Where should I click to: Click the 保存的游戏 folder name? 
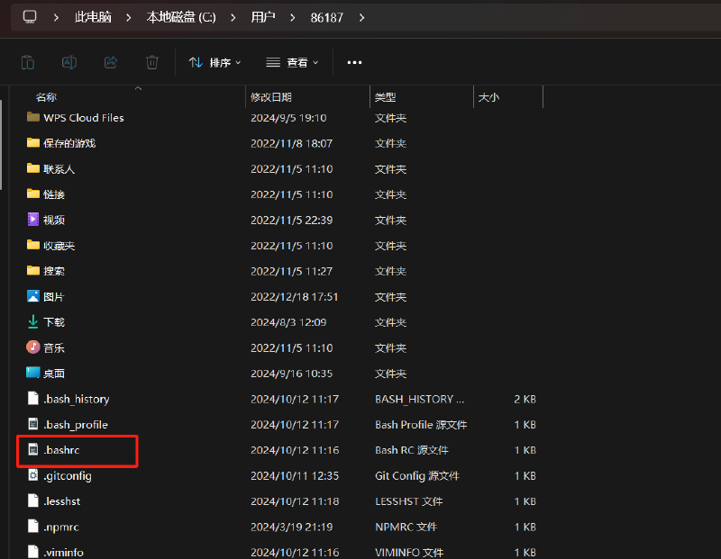69,143
